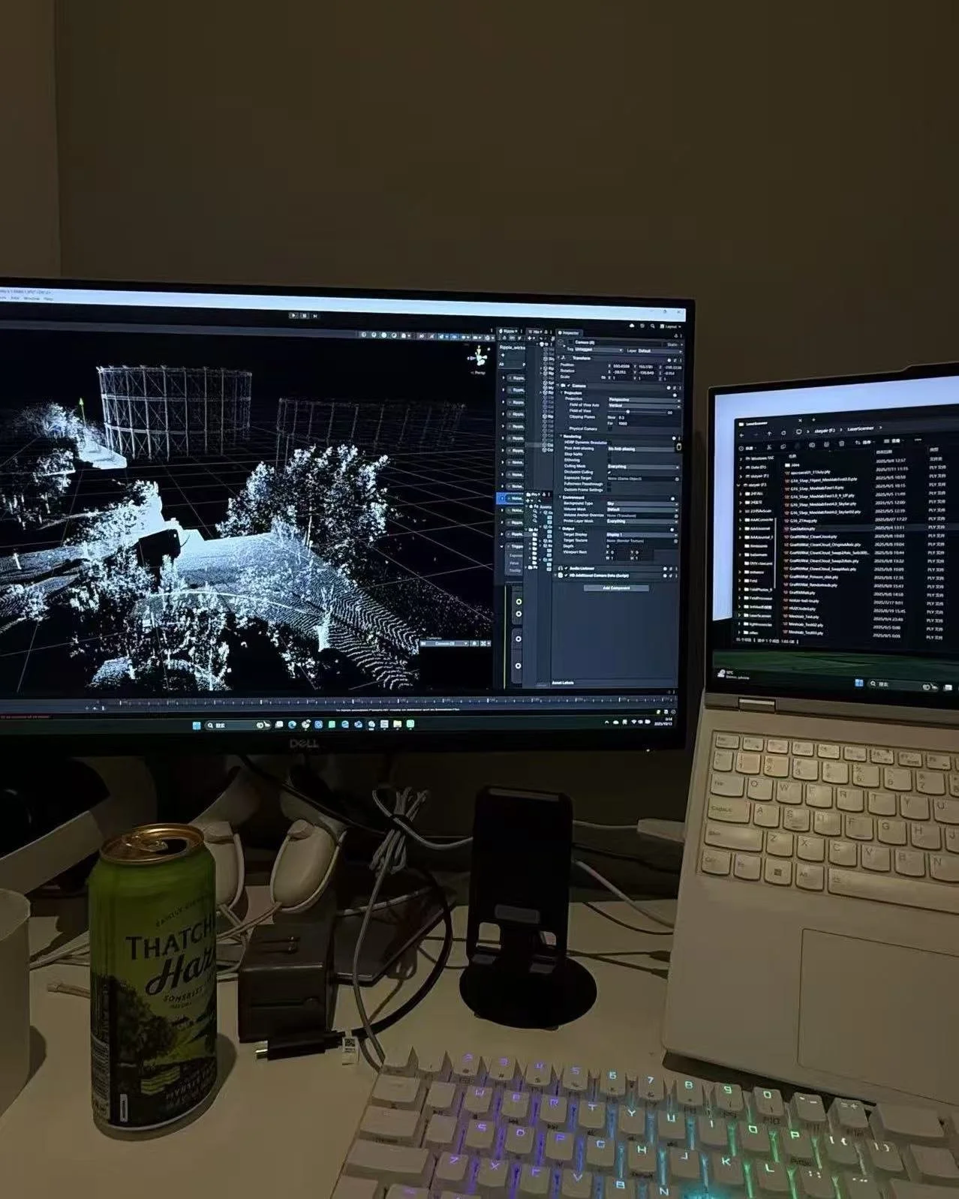The height and width of the screenshot is (1199, 959).
Task: Open the Layout dropdown in Unity
Action: pos(671,326)
